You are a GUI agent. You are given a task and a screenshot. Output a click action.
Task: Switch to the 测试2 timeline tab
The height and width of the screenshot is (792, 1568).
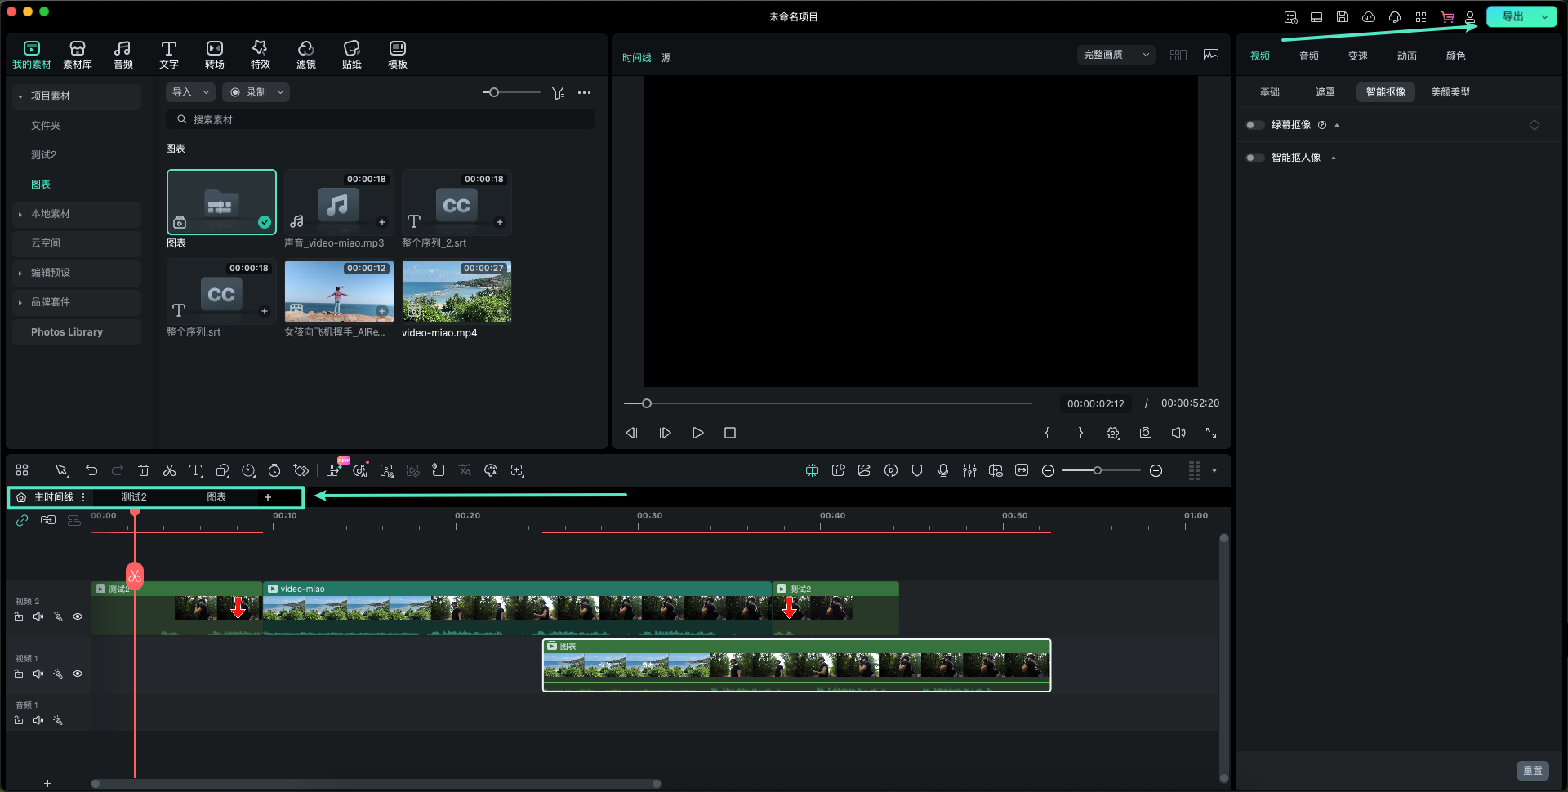pos(134,497)
